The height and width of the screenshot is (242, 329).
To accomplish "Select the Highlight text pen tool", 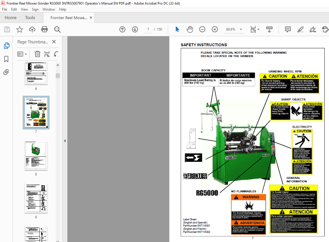I will (x=300, y=29).
